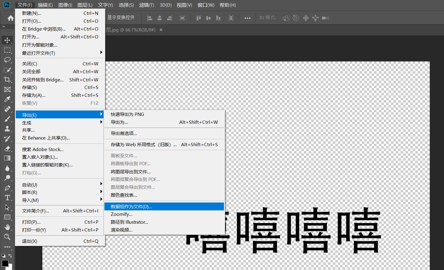Expand 脚本(R) submenu
The width and height of the screenshot is (444, 270).
pyautogui.click(x=60, y=192)
